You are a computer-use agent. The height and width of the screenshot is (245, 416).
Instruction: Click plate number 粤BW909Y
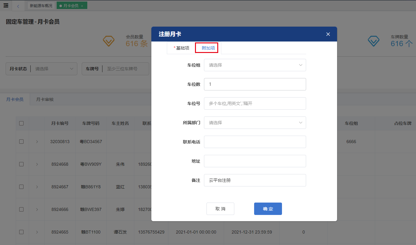[91, 164]
